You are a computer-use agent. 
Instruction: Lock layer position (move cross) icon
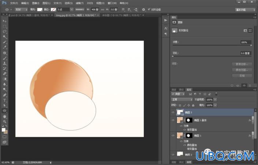pos(189,105)
